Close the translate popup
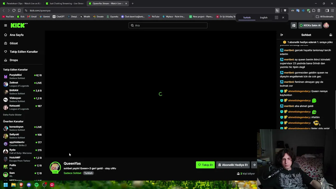The width and height of the screenshot is (336, 189). [283, 18]
